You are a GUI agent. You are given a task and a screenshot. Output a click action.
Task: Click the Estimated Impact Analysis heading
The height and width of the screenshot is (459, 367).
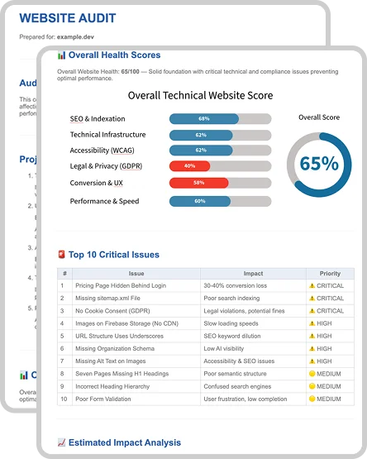125,442
